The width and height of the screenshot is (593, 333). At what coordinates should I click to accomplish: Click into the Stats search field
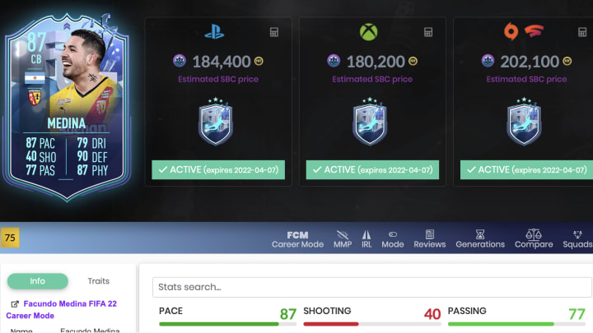tap(372, 287)
